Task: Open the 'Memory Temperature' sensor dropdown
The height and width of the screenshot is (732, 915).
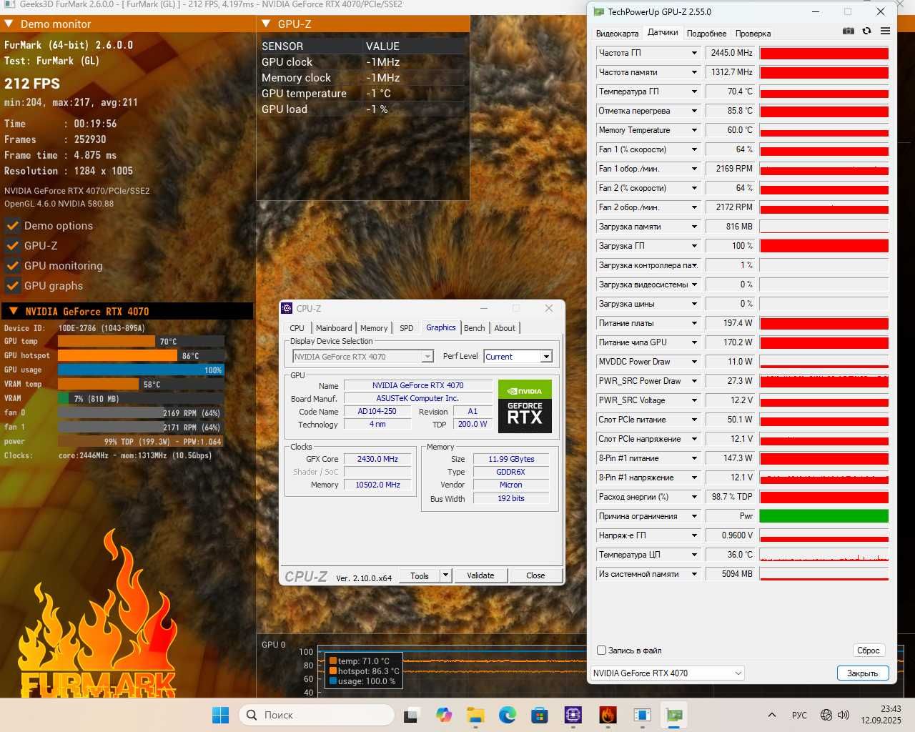Action: pos(693,130)
